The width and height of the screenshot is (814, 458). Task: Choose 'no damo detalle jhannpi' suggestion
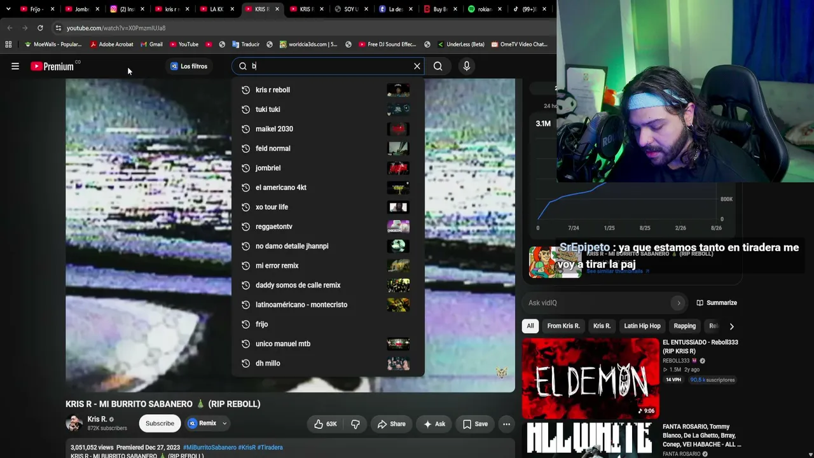pos(328,246)
